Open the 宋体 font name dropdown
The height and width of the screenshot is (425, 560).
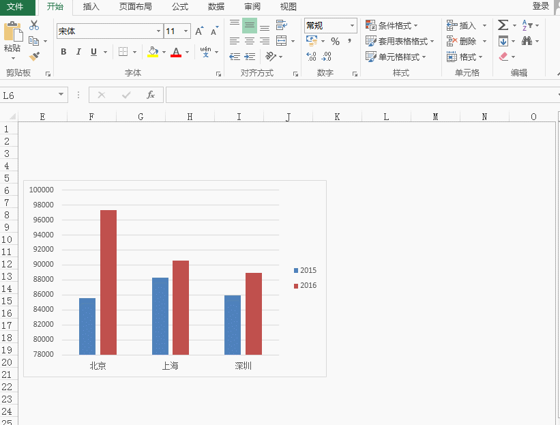[158, 31]
